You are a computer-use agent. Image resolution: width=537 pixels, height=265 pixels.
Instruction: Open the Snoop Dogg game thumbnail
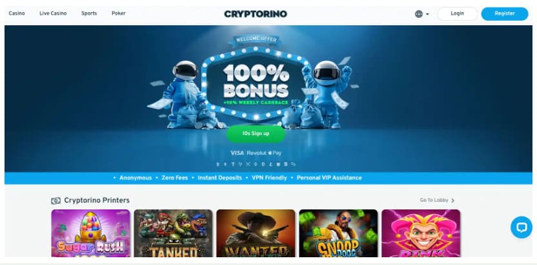(x=338, y=233)
